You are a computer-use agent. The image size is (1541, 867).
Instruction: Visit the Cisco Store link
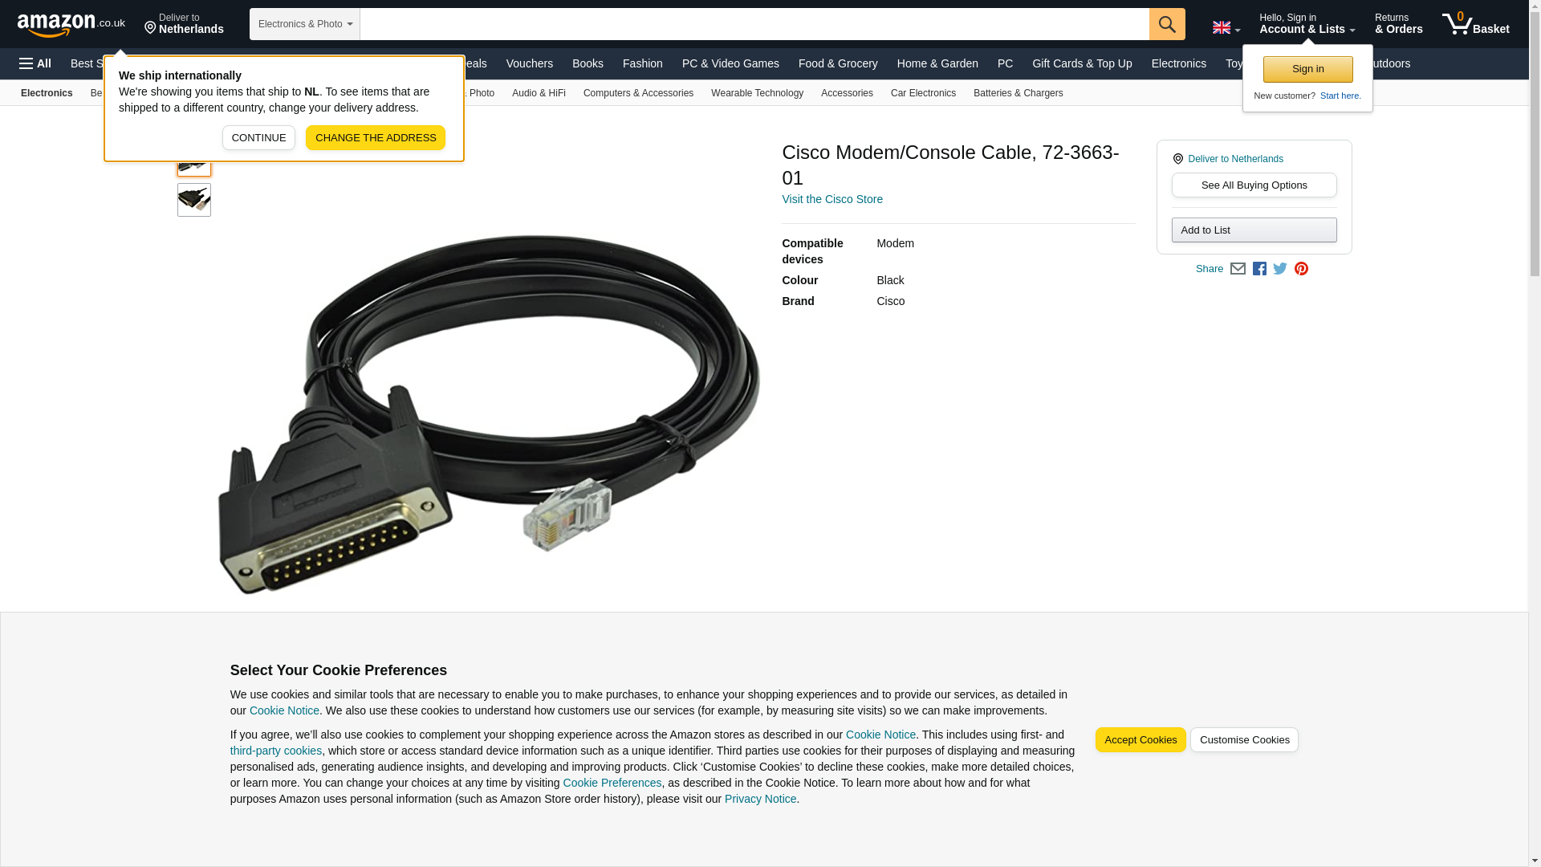tap(832, 199)
